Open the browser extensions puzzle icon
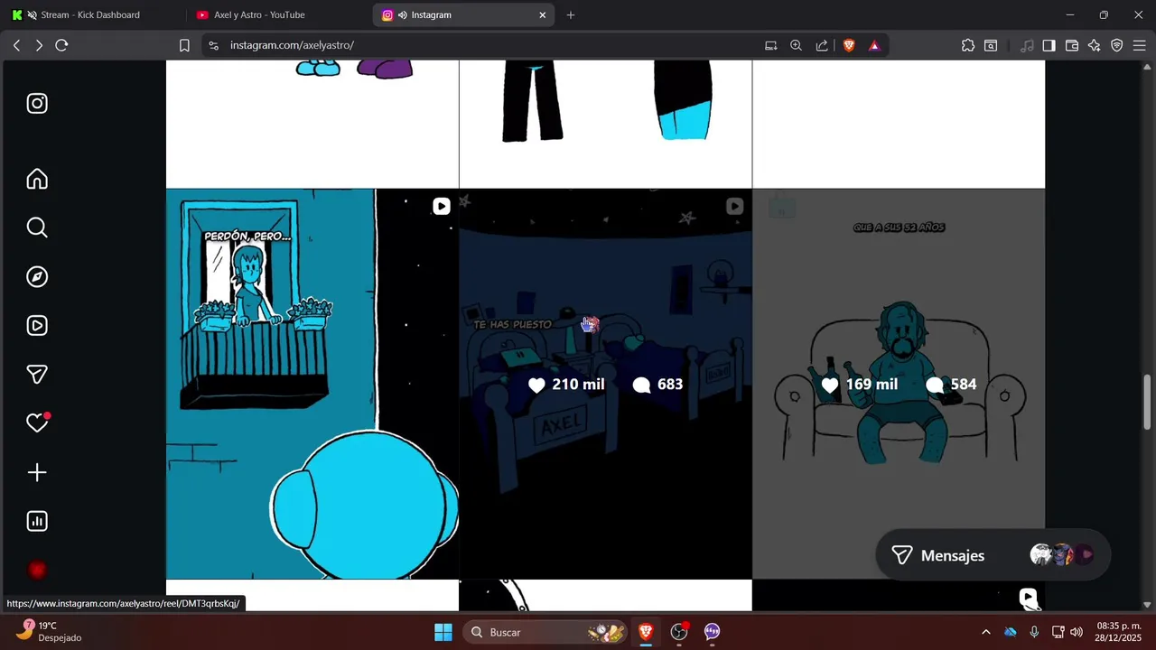This screenshot has height=650, width=1156. click(x=968, y=45)
